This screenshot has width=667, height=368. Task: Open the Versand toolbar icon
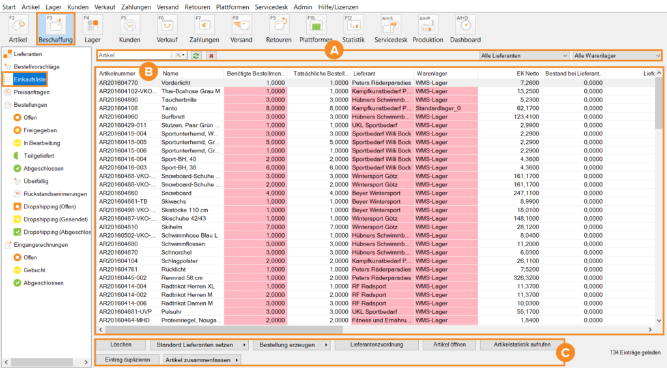point(241,25)
